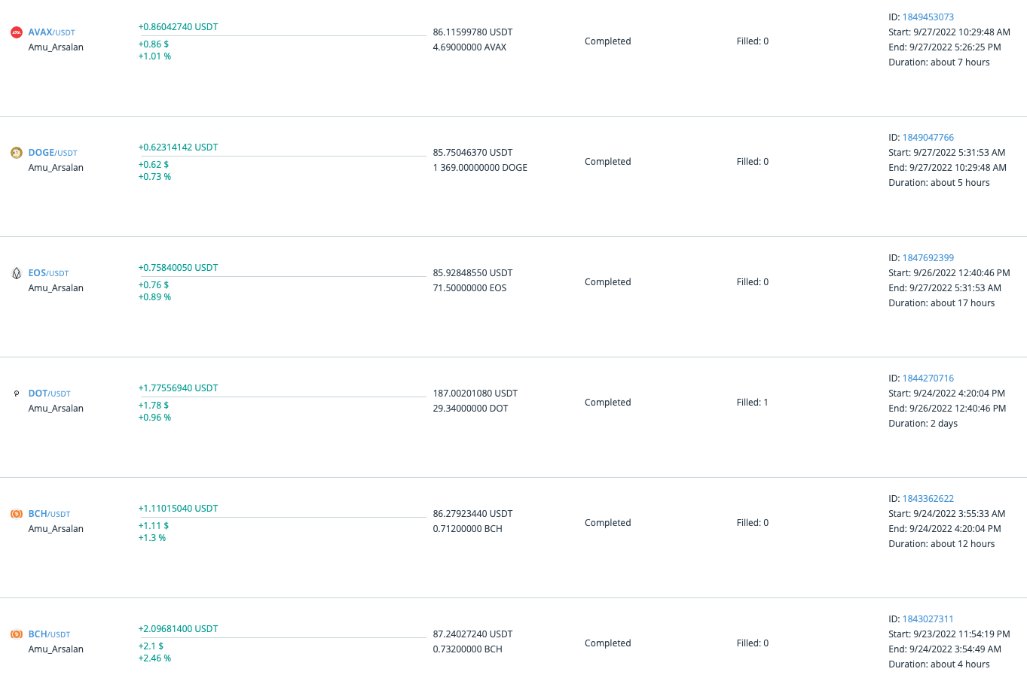
Task: Open the DOT/USDT pair link
Action: click(x=50, y=394)
